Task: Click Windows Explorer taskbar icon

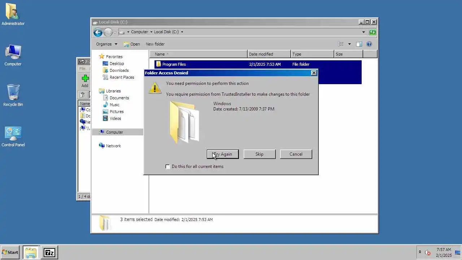Action: 31,252
